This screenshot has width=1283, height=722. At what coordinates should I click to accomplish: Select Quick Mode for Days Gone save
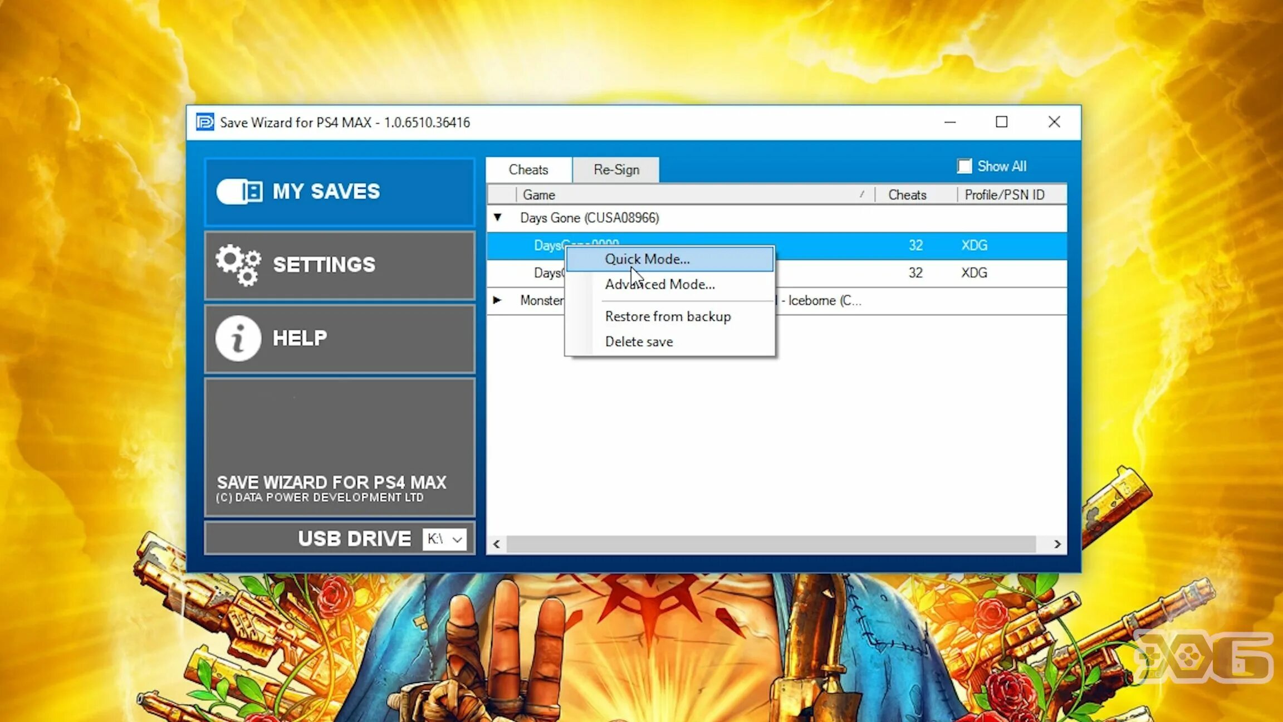[647, 258]
